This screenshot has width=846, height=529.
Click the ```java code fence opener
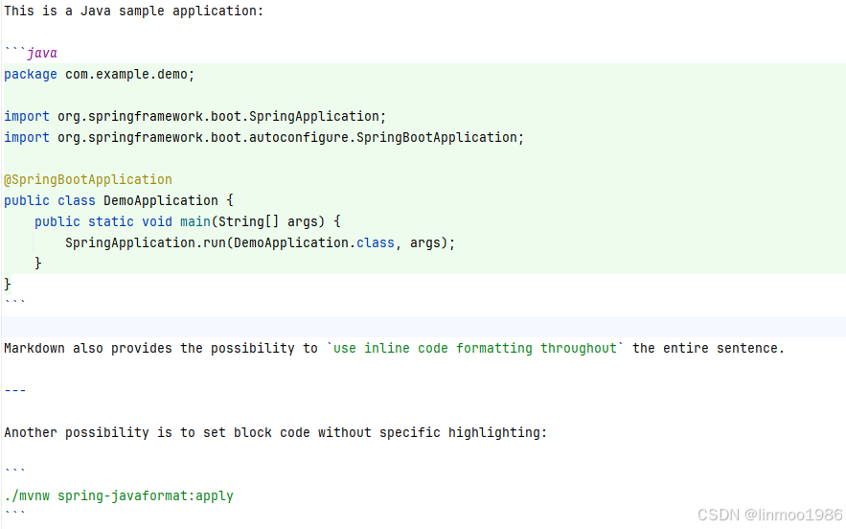click(31, 53)
